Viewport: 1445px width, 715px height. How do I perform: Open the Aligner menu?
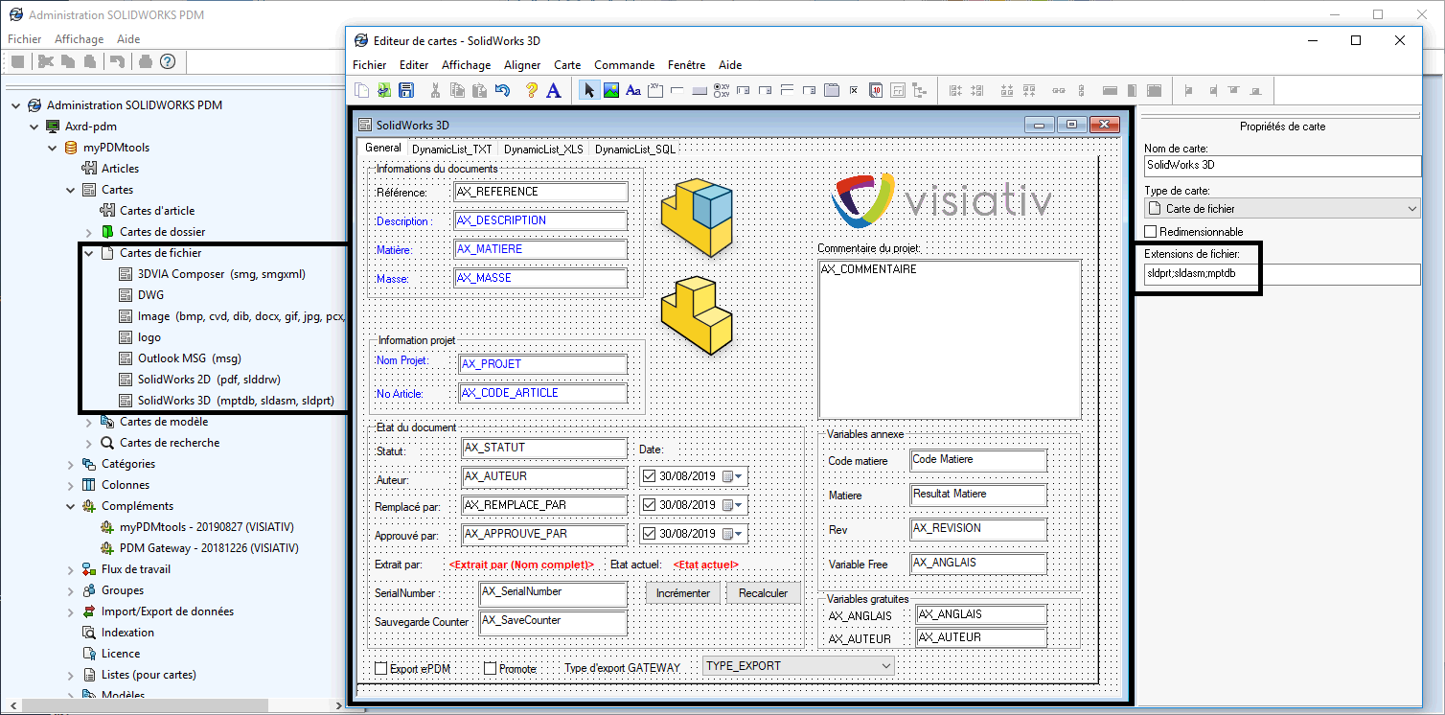tap(522, 65)
